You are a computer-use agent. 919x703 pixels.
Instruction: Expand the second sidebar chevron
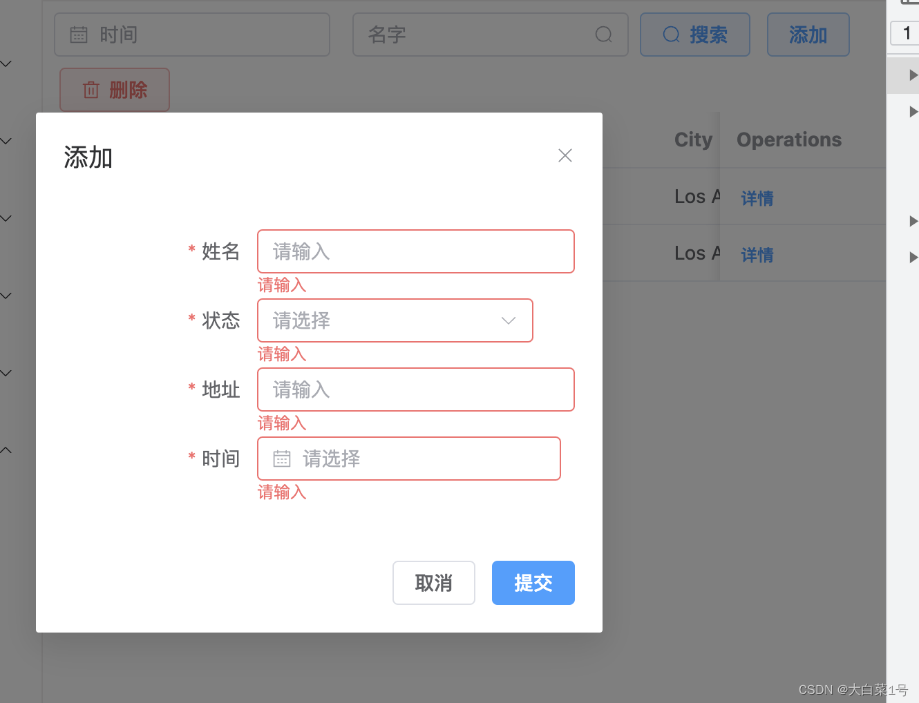(x=6, y=141)
